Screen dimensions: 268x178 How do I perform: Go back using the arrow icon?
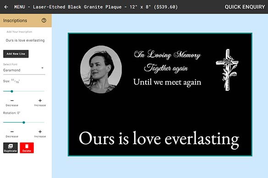coord(6,7)
